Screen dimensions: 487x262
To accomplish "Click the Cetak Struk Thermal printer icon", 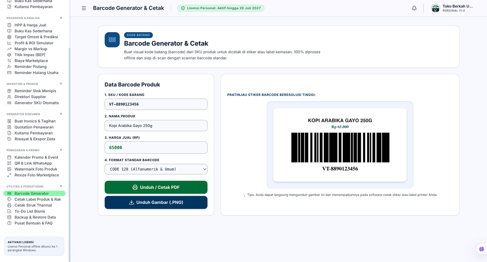I will click(9, 205).
